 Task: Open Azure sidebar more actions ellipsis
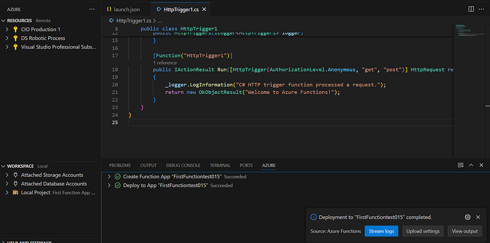92,9
